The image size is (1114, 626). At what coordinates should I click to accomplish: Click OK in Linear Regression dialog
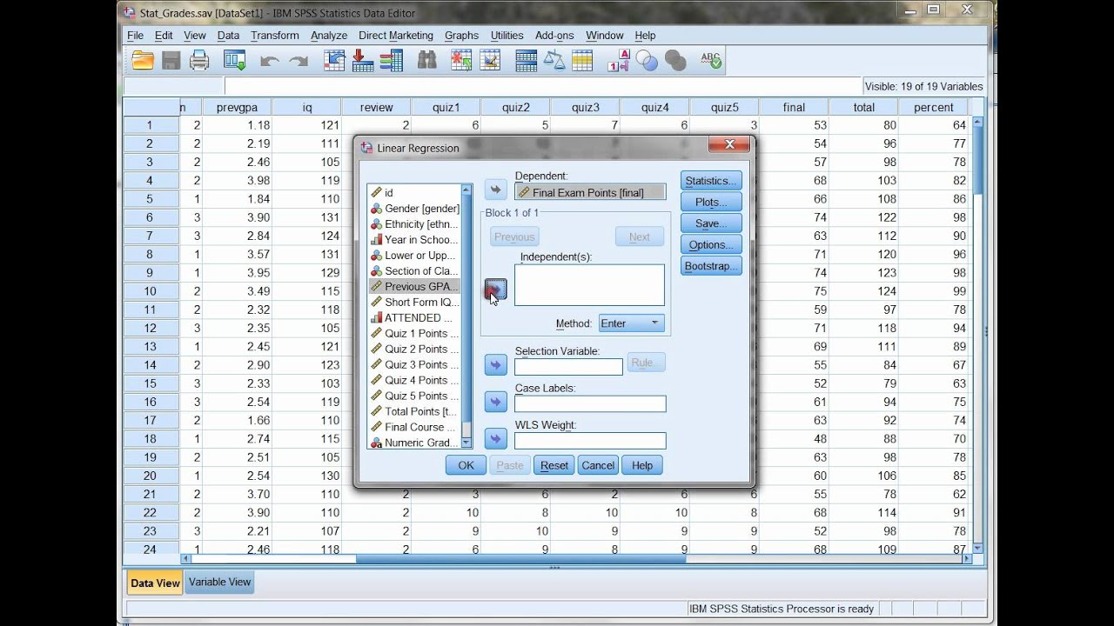point(466,465)
